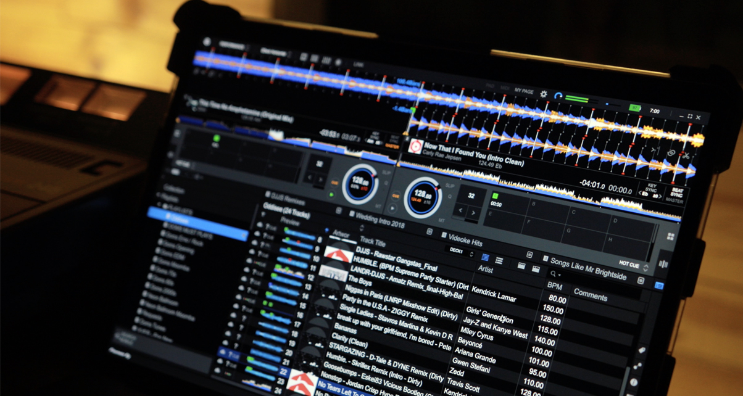Open the tag icon in the right sidebar
This screenshot has width=743, height=396.
point(642,350)
